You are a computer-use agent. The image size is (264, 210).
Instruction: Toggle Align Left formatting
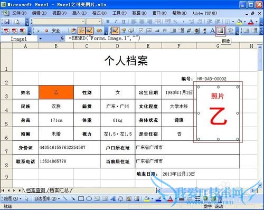point(134,22)
